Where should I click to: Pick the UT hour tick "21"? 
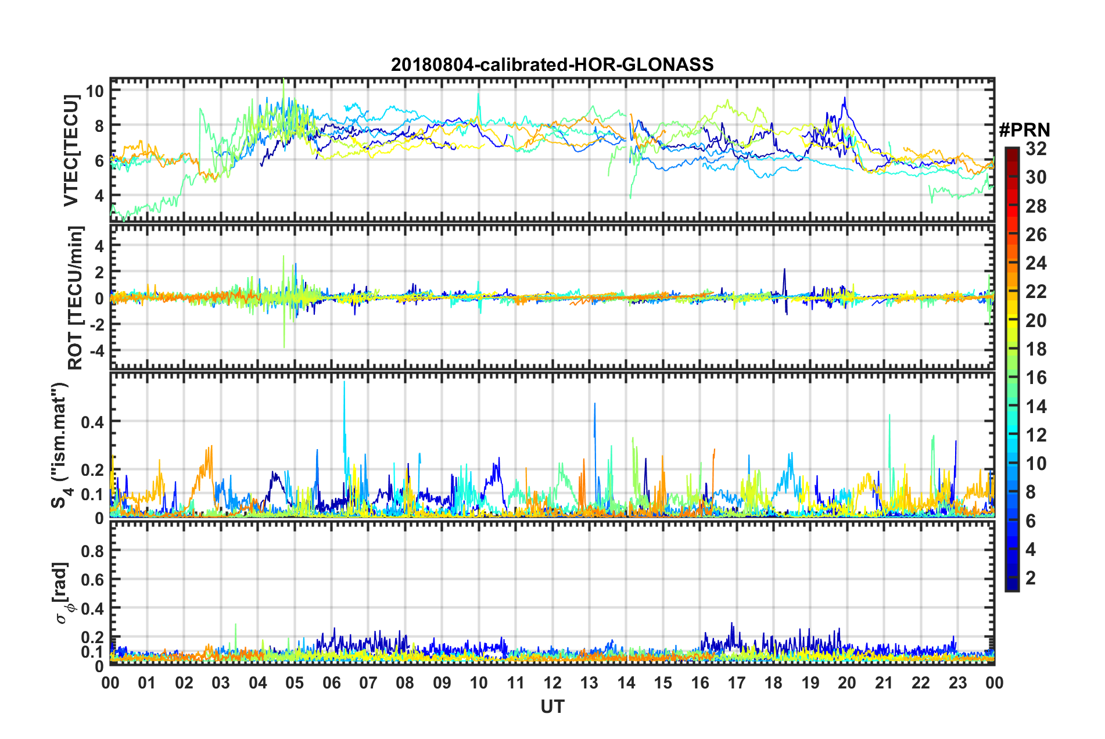pyautogui.click(x=884, y=683)
